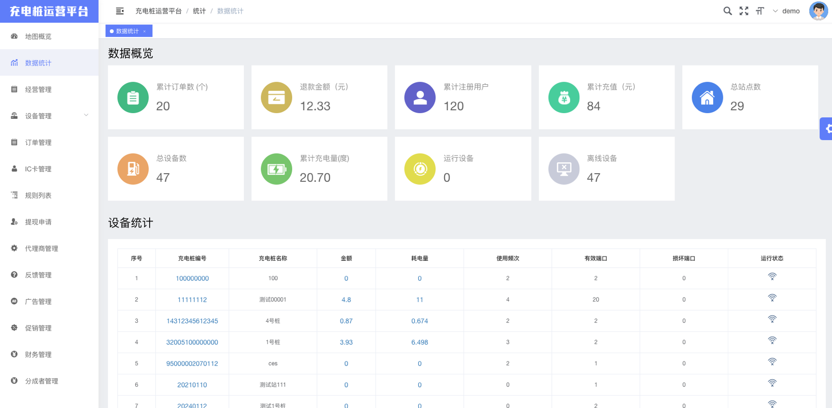Image resolution: width=832 pixels, height=408 pixels.
Task: Toggle fullscreen mode icon
Action: click(744, 11)
